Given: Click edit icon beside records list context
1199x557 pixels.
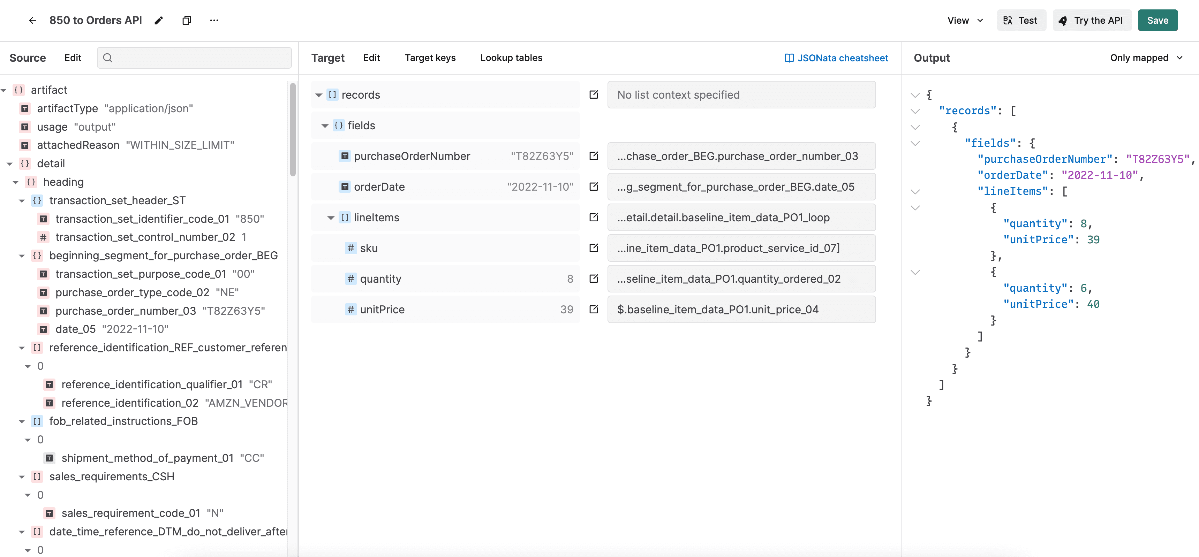Looking at the screenshot, I should (x=594, y=94).
